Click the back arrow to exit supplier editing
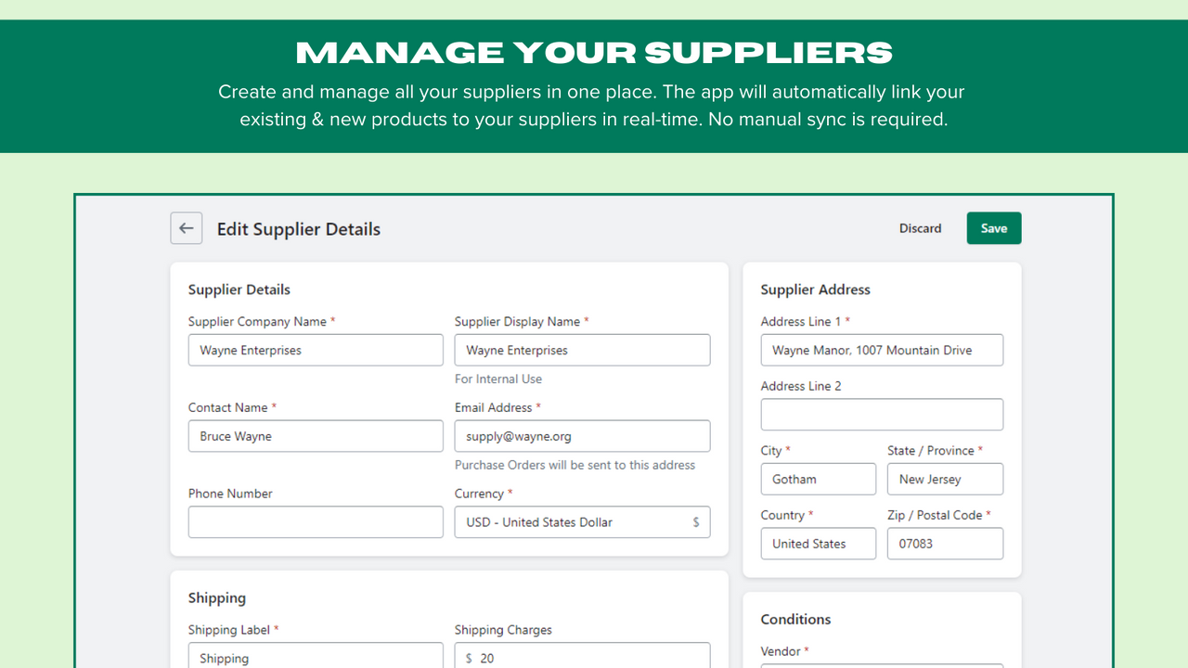 pos(186,228)
